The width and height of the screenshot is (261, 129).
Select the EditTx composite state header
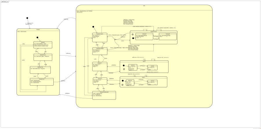(x=144, y=62)
